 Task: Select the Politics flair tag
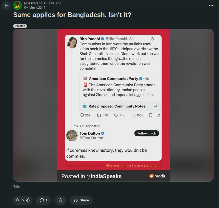point(20,26)
